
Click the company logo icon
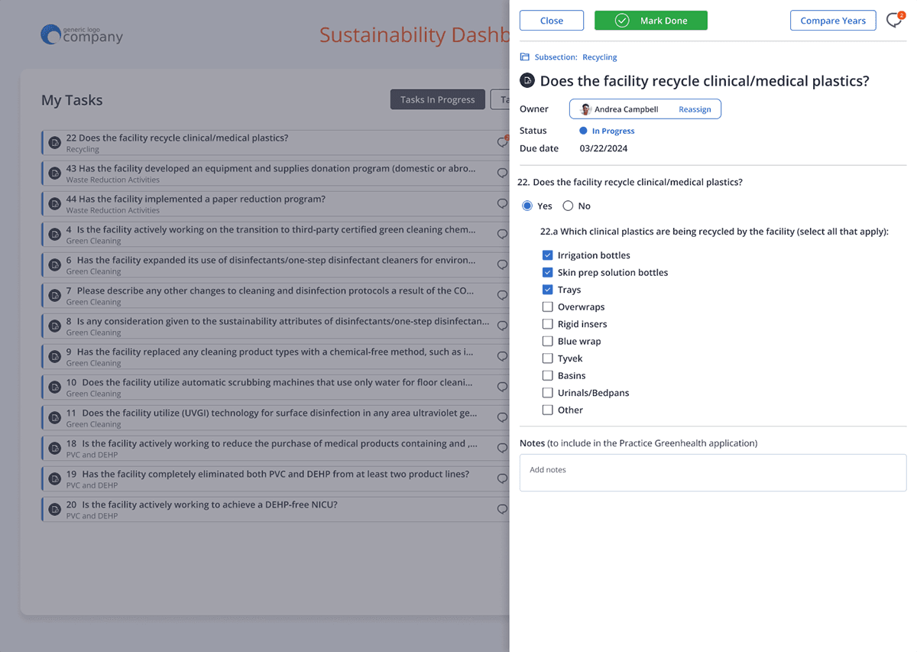51,34
